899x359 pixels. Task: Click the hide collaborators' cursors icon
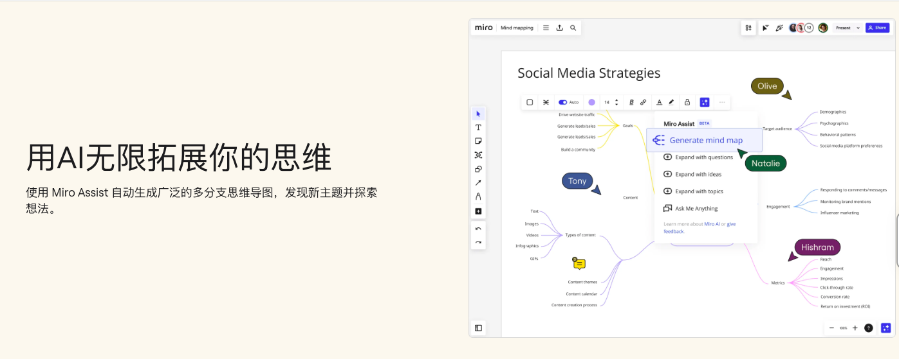click(765, 28)
